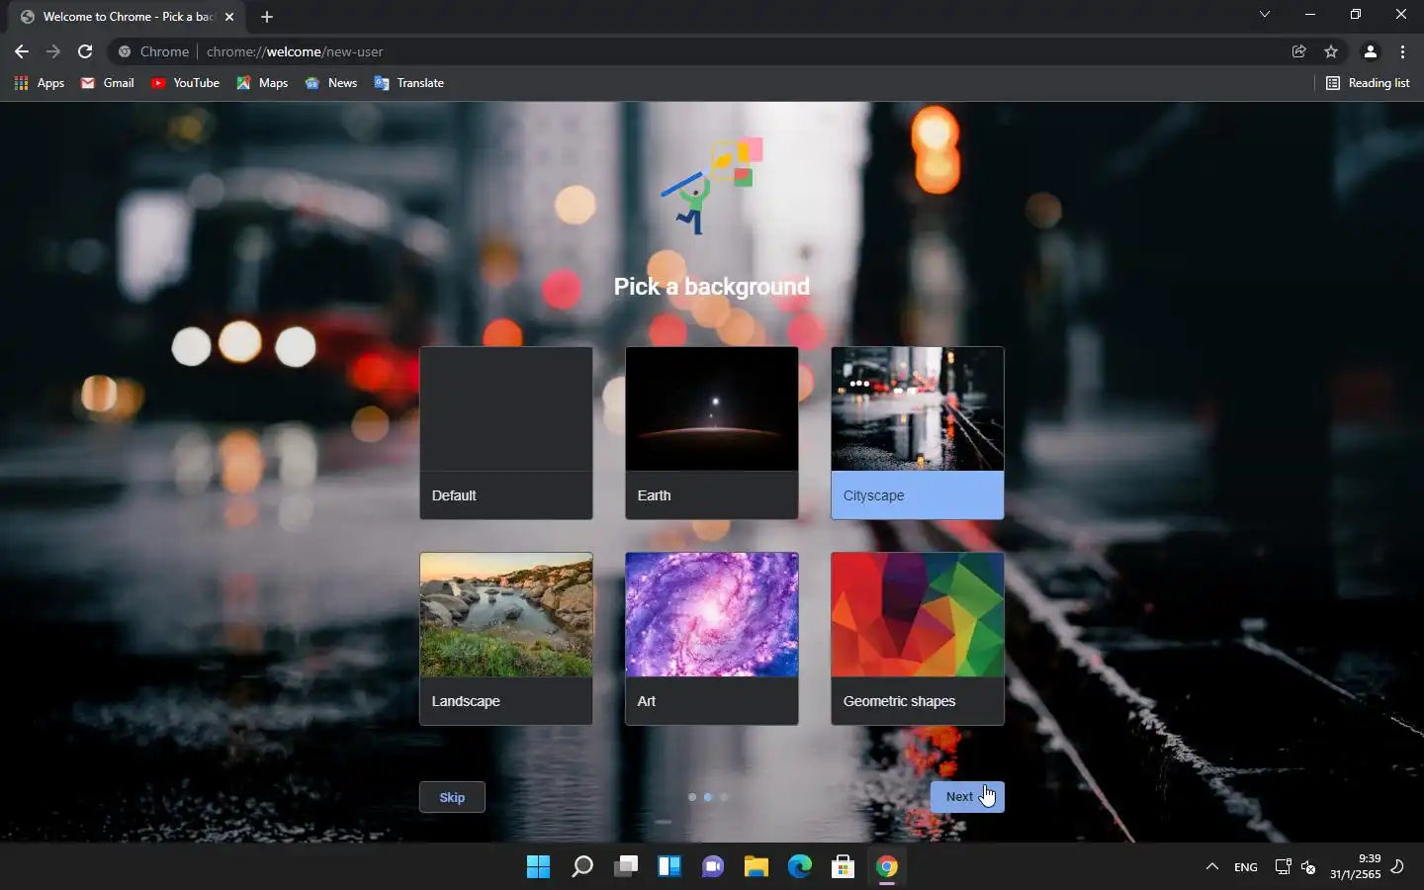Open Task View from the taskbar
This screenshot has height=890, width=1424.
[x=626, y=867]
